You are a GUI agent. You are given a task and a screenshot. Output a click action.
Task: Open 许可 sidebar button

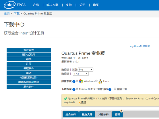tap(29, 64)
